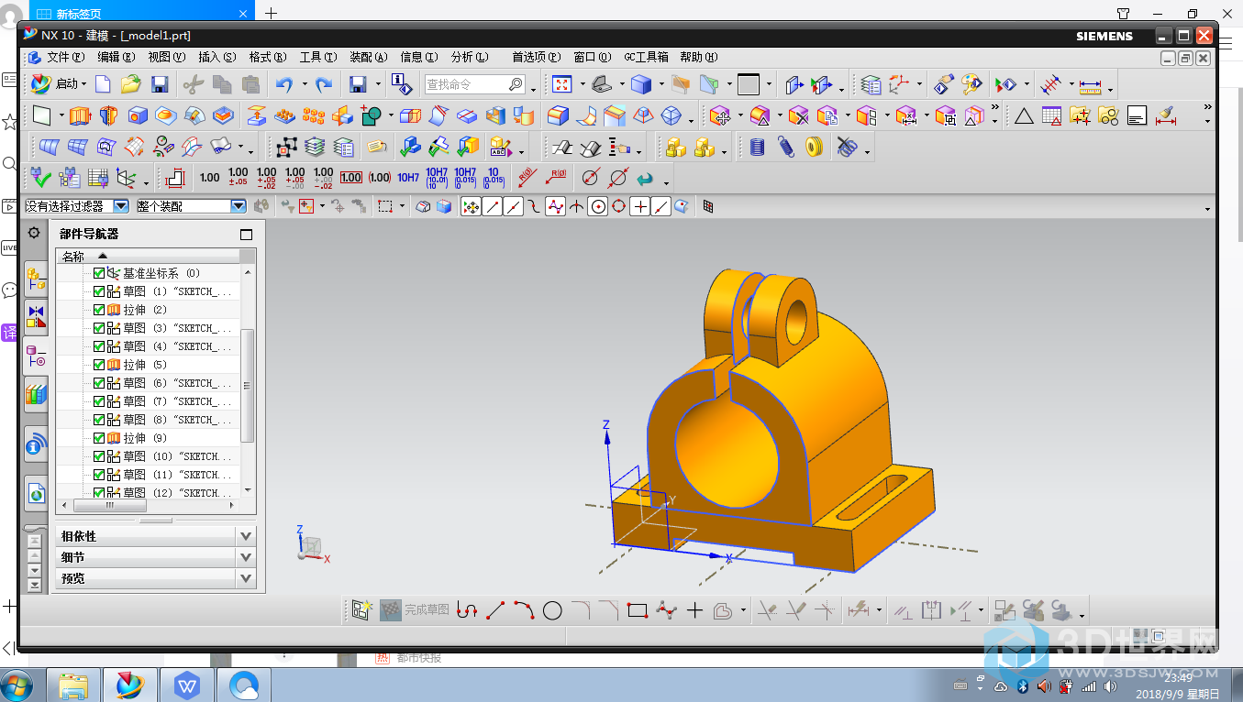Click the Redo arrow icon
The width and height of the screenshot is (1243, 702).
(323, 84)
